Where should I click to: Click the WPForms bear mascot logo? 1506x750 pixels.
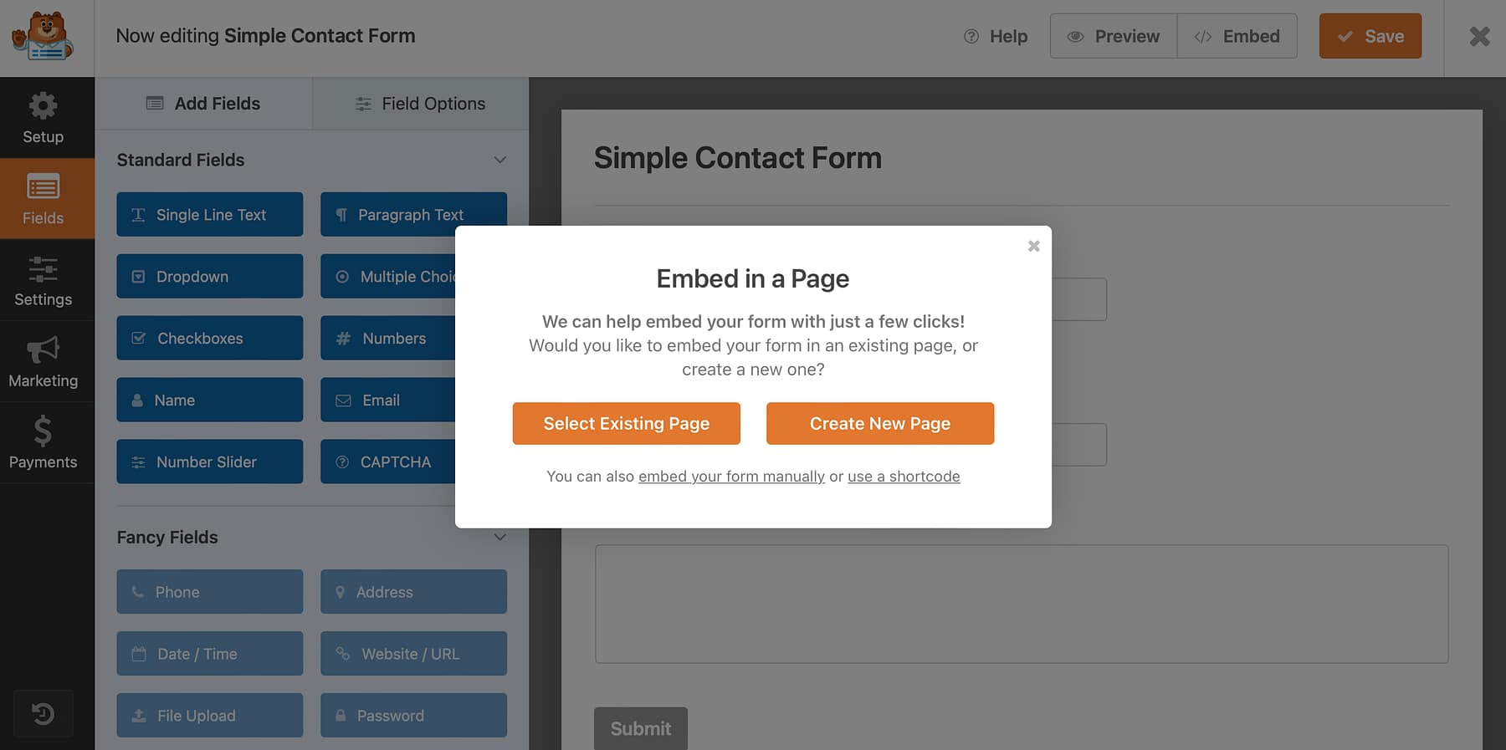[43, 36]
